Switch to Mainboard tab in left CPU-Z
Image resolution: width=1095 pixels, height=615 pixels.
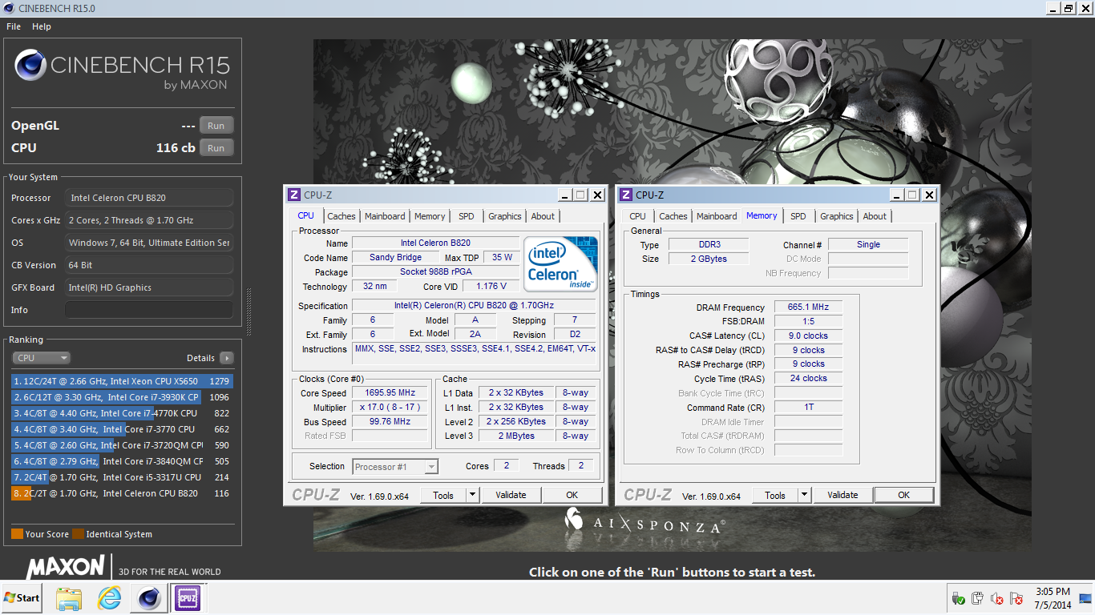coord(385,216)
